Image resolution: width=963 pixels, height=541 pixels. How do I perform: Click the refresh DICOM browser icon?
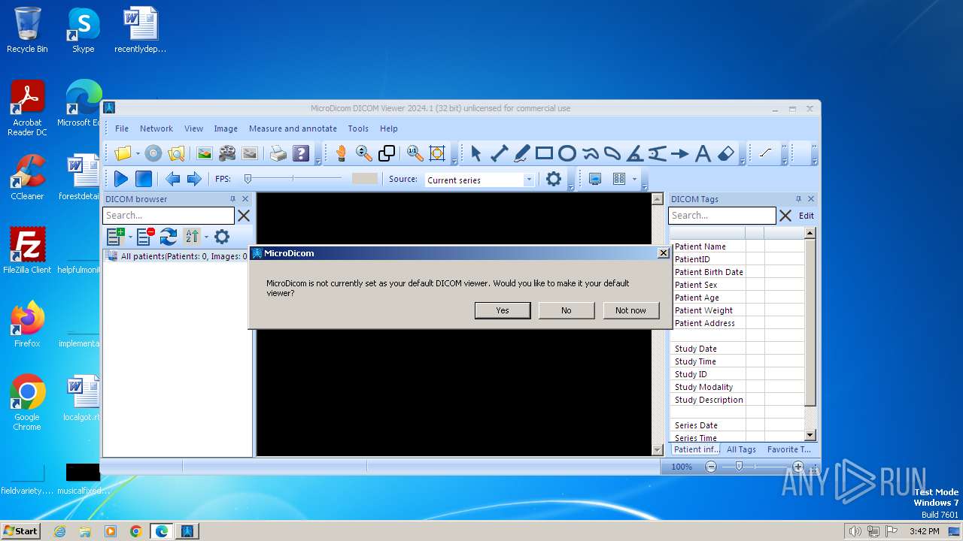pyautogui.click(x=169, y=237)
